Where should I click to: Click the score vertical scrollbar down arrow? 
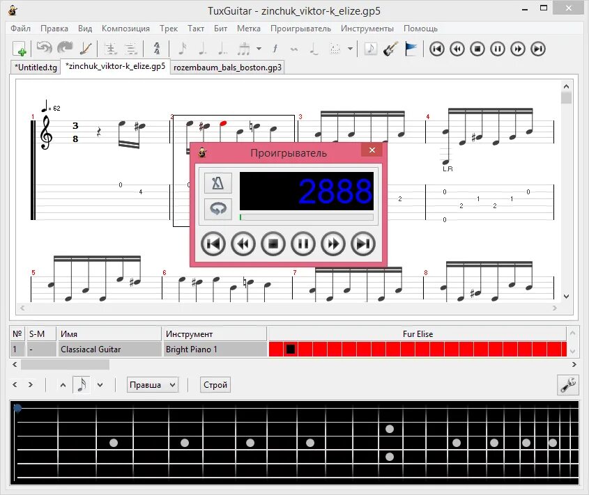[567, 297]
